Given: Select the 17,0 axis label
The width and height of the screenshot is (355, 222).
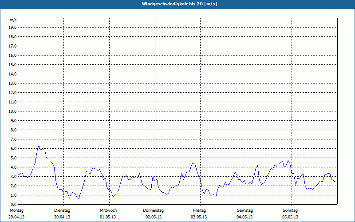Looking at the screenshot, I should [x=12, y=46].
